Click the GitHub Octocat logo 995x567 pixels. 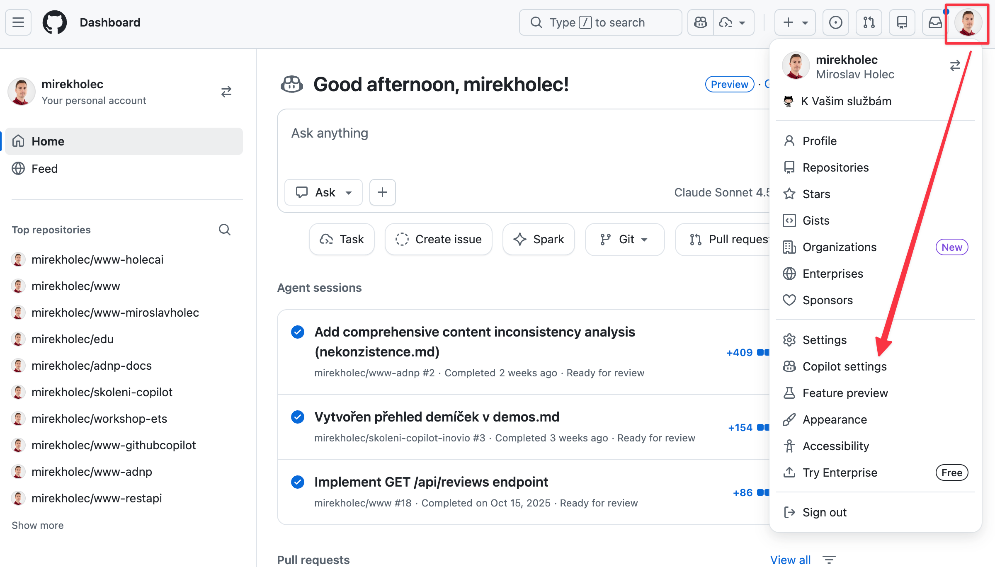point(55,22)
